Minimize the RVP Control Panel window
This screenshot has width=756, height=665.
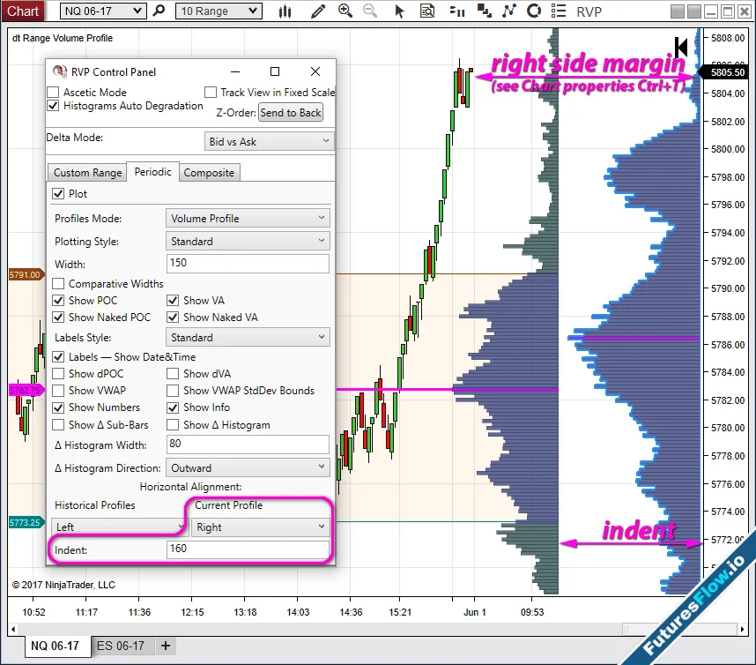pyautogui.click(x=235, y=71)
